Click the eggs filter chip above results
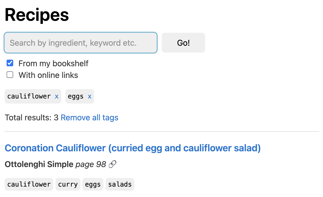The height and width of the screenshot is (197, 323). 76,96
